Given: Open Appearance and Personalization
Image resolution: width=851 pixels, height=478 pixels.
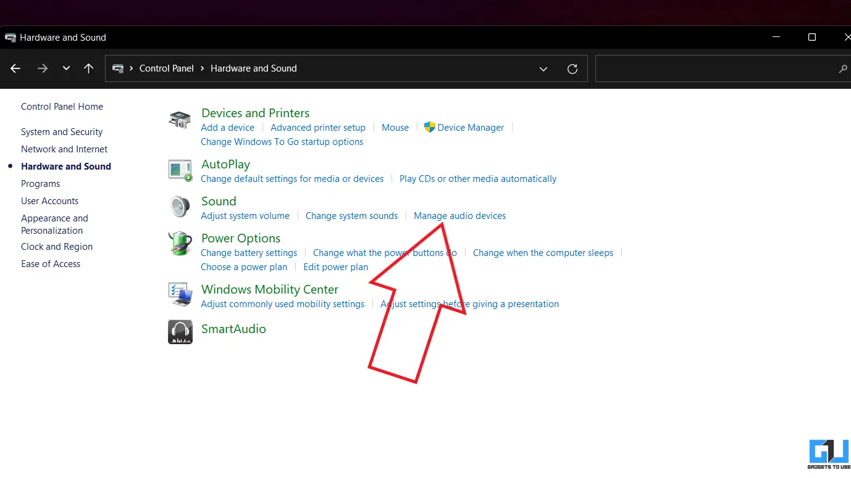Looking at the screenshot, I should [54, 225].
